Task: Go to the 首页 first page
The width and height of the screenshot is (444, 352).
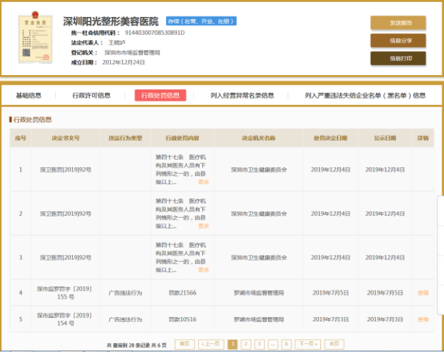Action: point(184,344)
